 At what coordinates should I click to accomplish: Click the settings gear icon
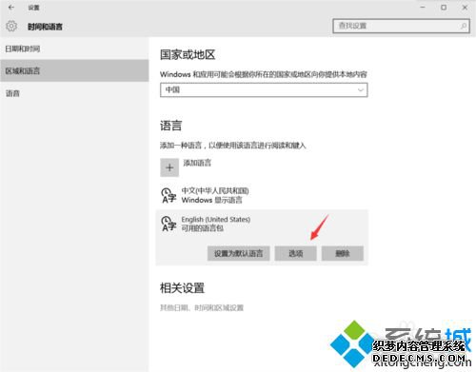[x=11, y=26]
